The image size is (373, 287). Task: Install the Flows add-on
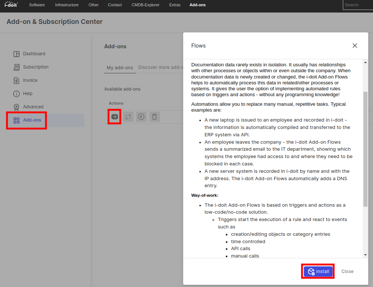[318, 271]
